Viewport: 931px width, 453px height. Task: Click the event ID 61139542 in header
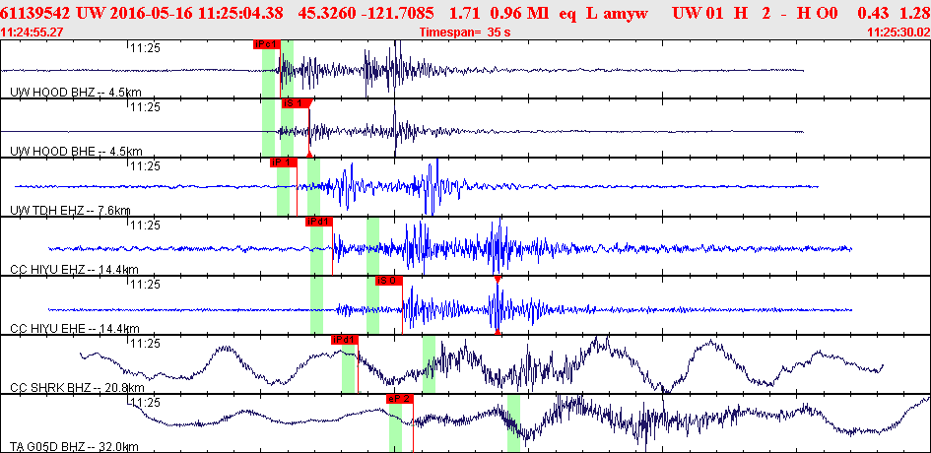pyautogui.click(x=36, y=13)
